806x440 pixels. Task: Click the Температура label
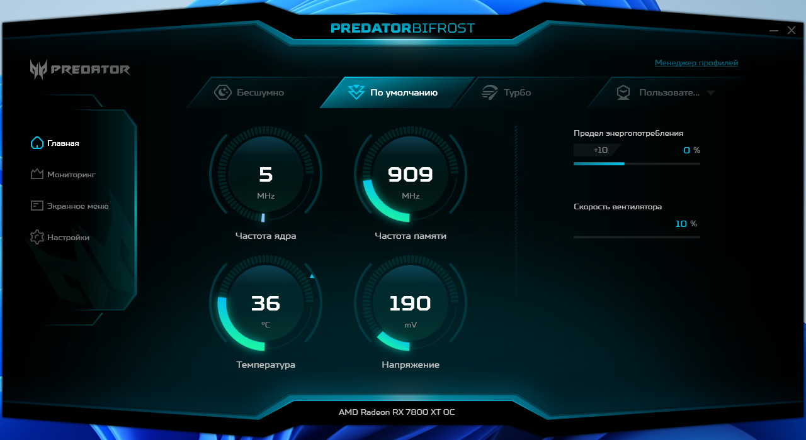tap(266, 365)
